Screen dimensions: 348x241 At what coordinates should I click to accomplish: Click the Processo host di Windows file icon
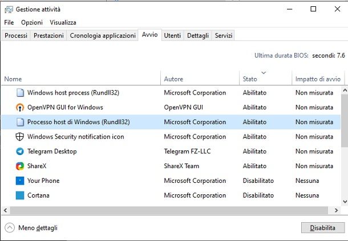pos(20,122)
